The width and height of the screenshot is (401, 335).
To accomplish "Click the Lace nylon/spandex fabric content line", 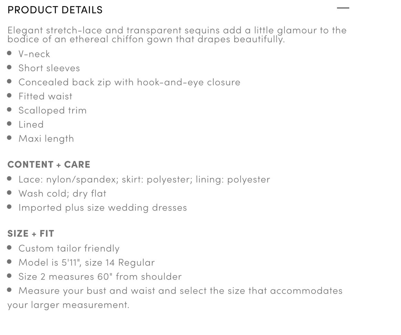I will (144, 180).
